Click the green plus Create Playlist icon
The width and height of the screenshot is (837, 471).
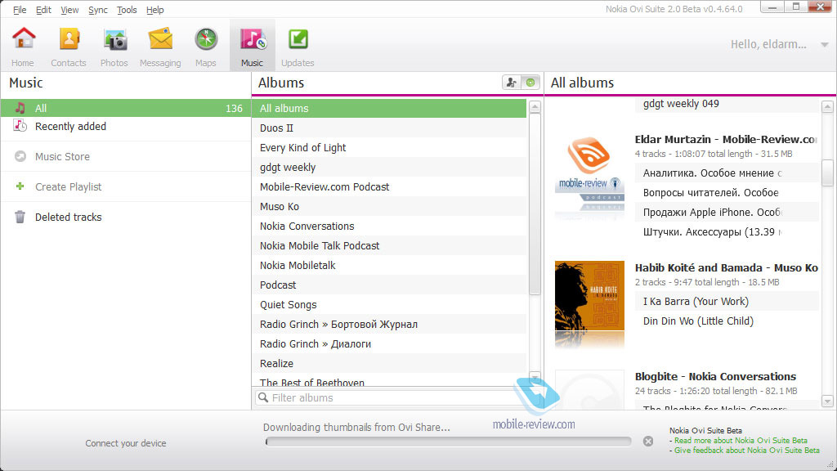point(20,186)
